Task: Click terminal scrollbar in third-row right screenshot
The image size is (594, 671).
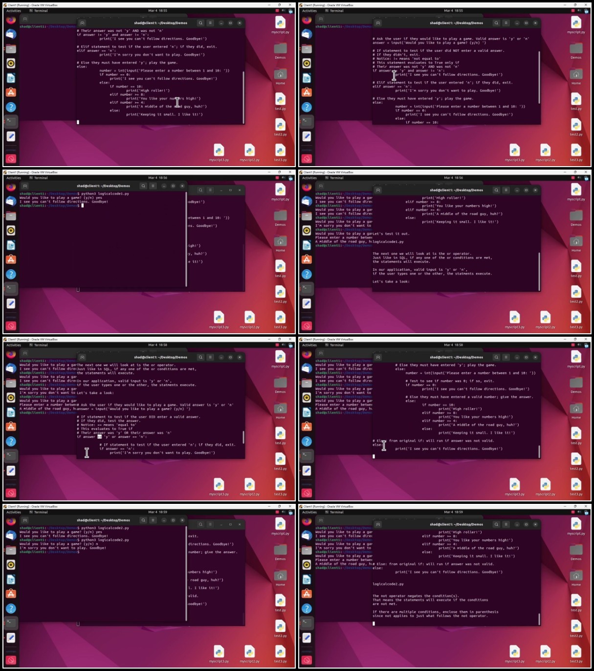Action: (539, 451)
